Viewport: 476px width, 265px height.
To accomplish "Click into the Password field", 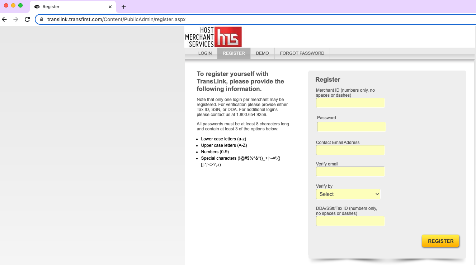I will point(352,127).
